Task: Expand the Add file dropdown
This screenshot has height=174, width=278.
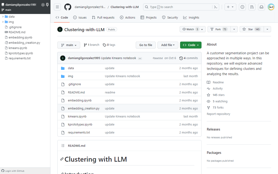Action: pyautogui.click(x=168, y=45)
